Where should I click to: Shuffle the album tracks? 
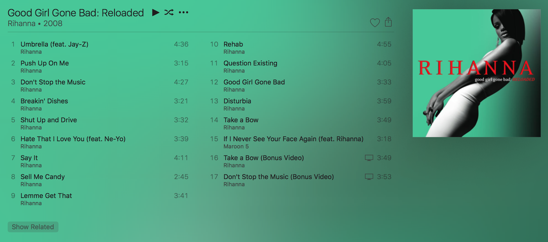coord(169,13)
